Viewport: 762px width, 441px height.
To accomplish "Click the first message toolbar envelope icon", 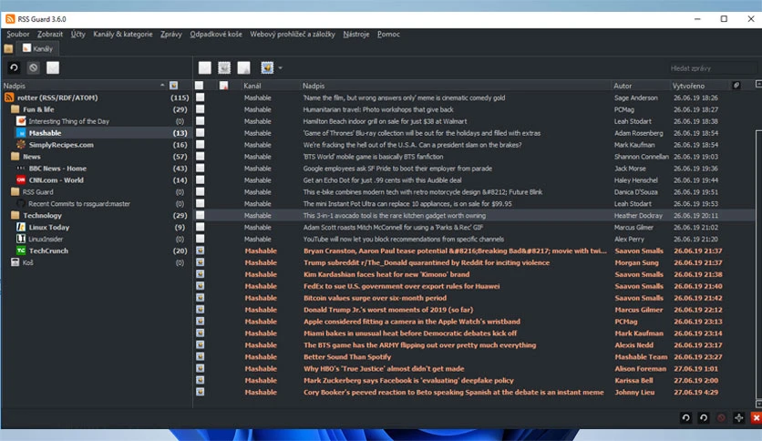I will pos(204,68).
